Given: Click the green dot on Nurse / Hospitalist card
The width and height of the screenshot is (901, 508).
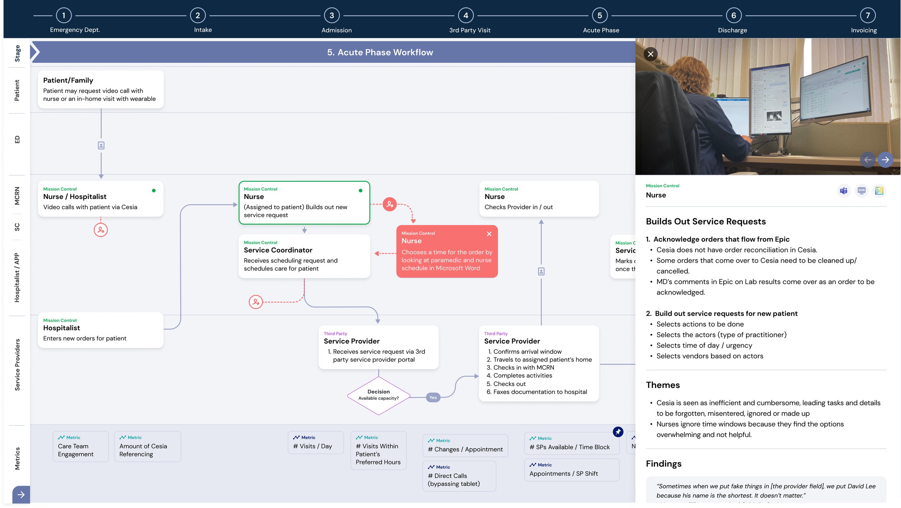Looking at the screenshot, I should pos(154,191).
